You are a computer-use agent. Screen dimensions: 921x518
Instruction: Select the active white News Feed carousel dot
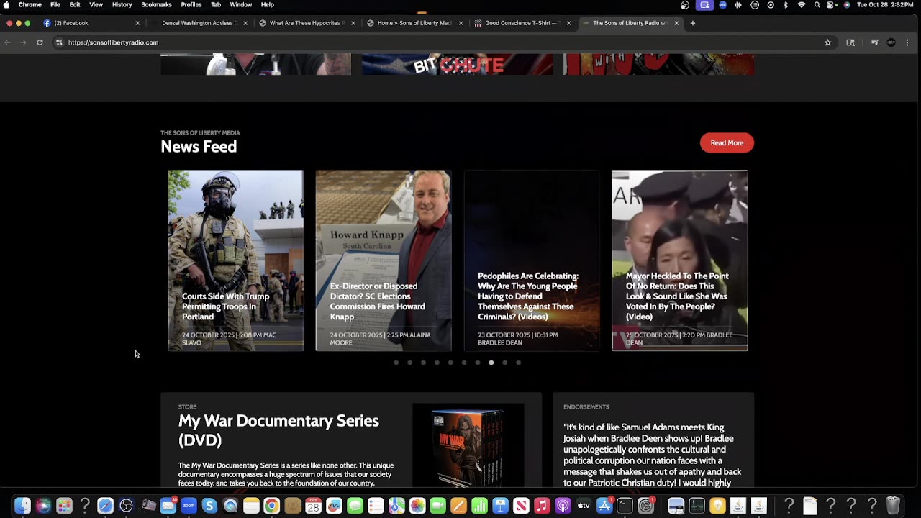coord(491,363)
